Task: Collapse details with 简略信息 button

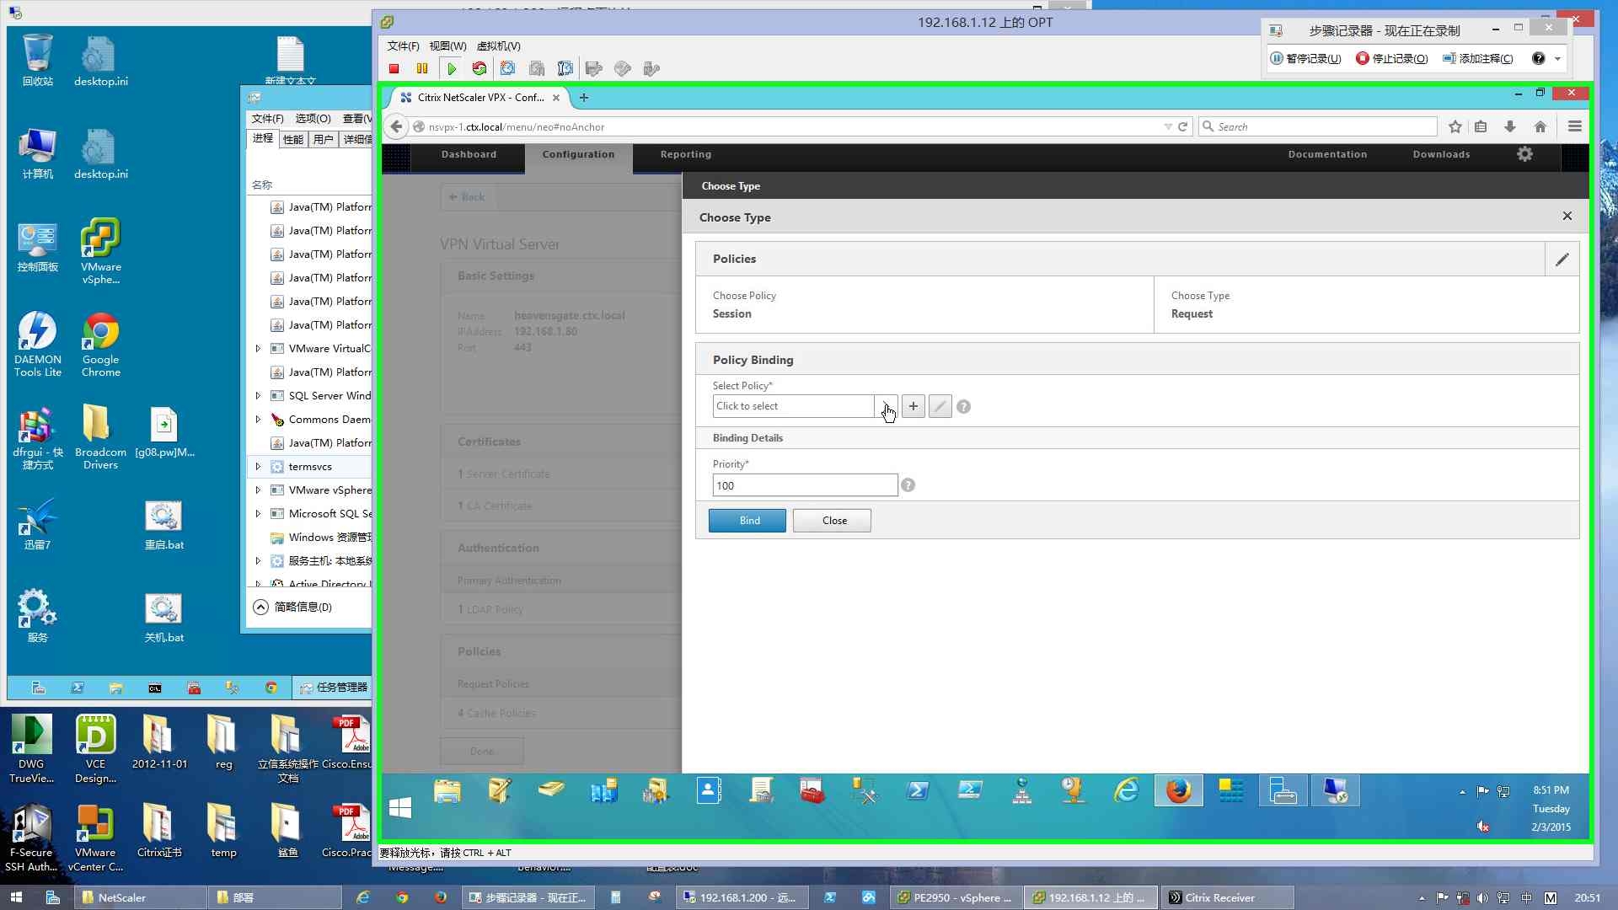Action: click(292, 607)
